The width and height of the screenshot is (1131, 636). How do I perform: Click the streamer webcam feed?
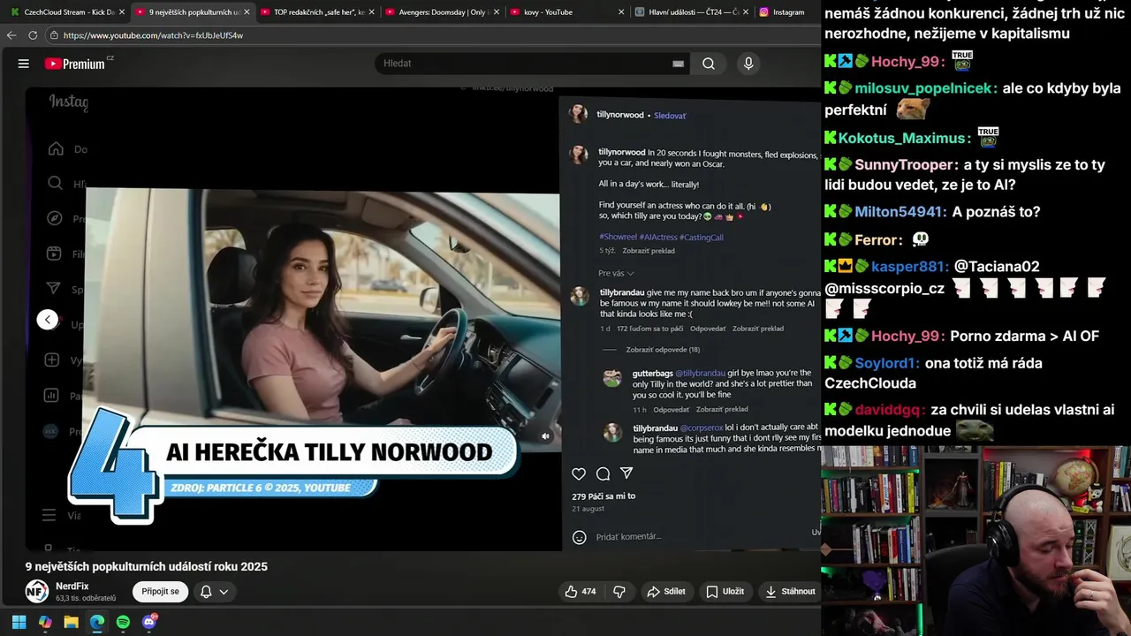(976, 541)
